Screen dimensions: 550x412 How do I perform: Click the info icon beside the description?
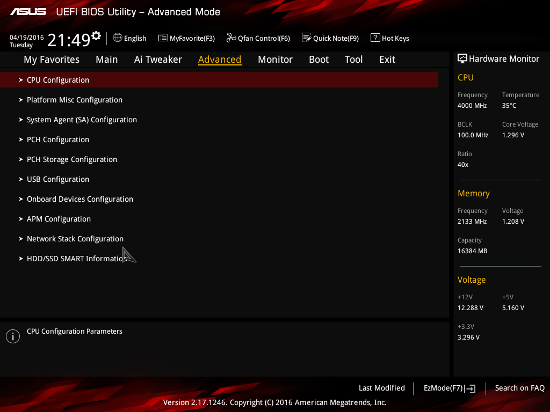13,336
